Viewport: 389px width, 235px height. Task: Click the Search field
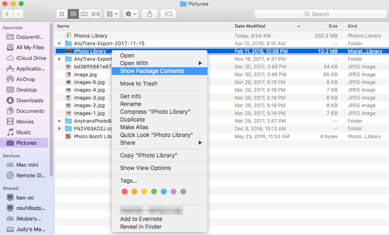click(x=320, y=14)
